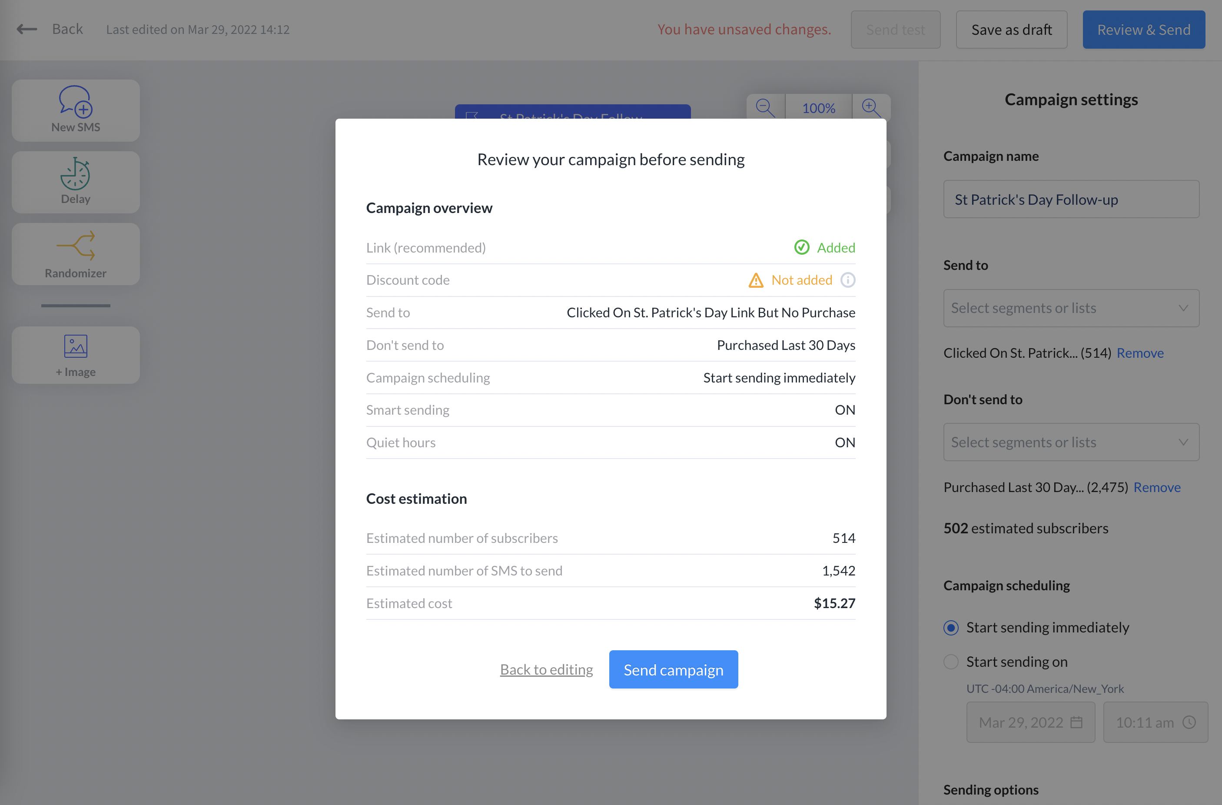Click the Mar 29, 2022 date field
The width and height of the screenshot is (1222, 805).
click(x=1030, y=722)
